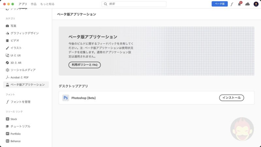261x147 pixels.
Task: Select 写真 category in sidebar
Action: pos(13,26)
